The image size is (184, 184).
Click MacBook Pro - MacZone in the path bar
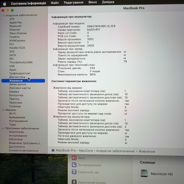point(74,151)
